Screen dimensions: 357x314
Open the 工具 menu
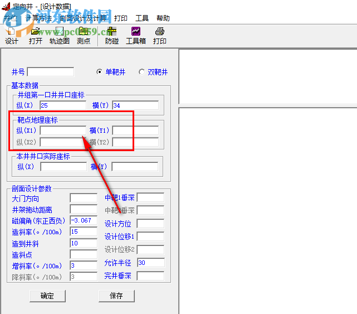pyautogui.click(x=142, y=18)
